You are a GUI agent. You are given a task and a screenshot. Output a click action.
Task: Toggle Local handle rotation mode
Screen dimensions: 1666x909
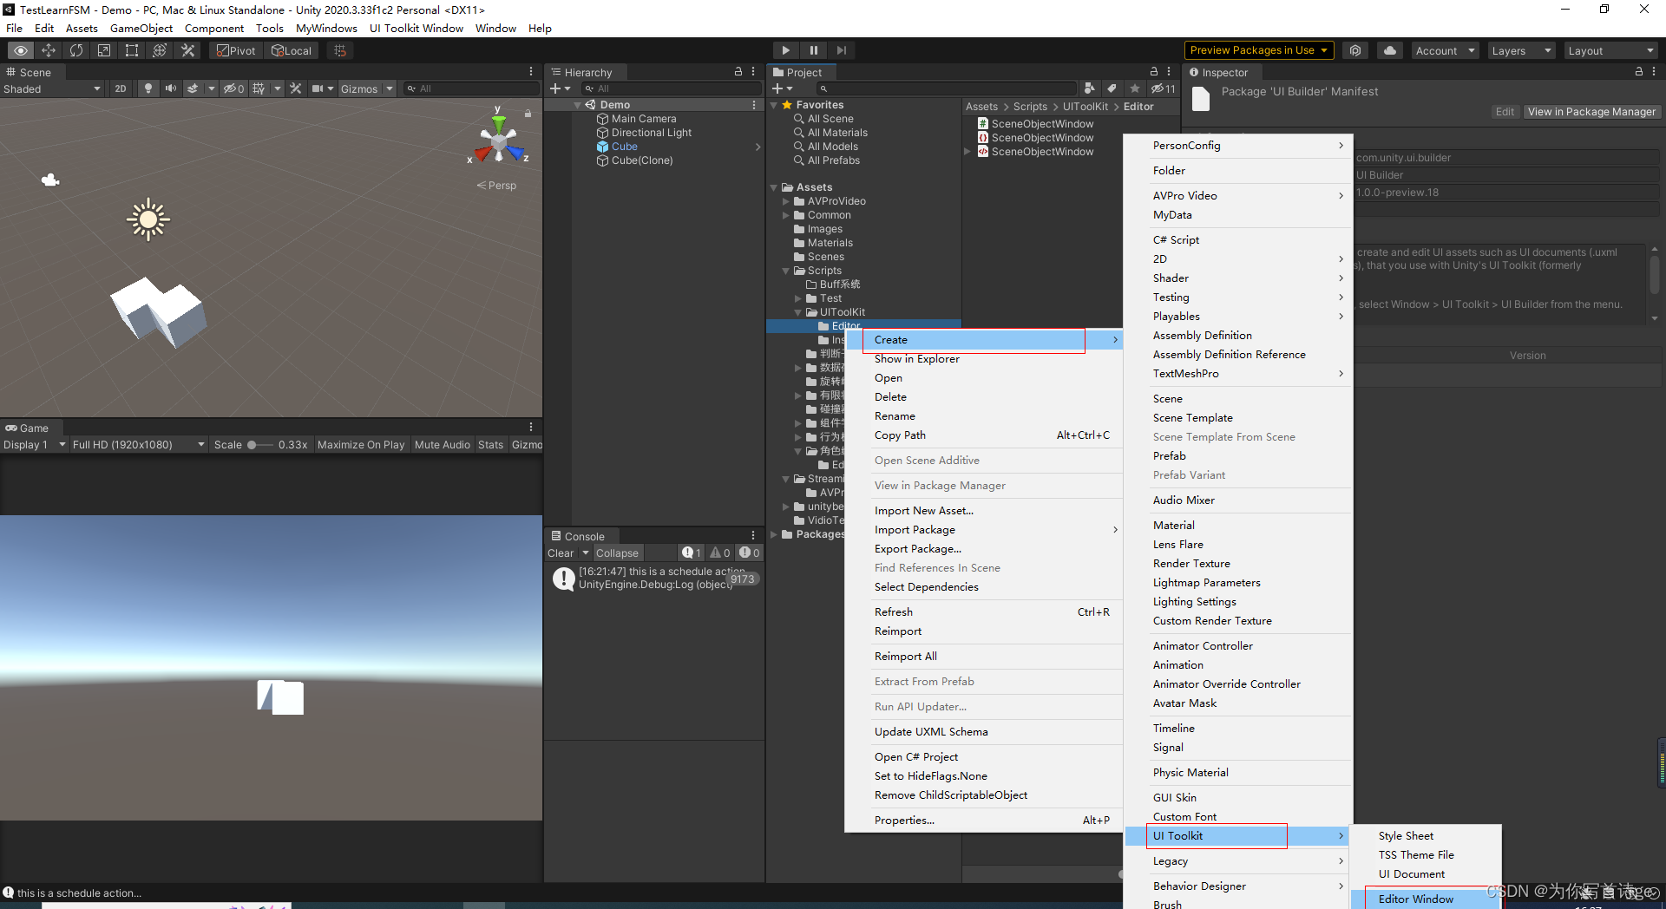click(292, 50)
